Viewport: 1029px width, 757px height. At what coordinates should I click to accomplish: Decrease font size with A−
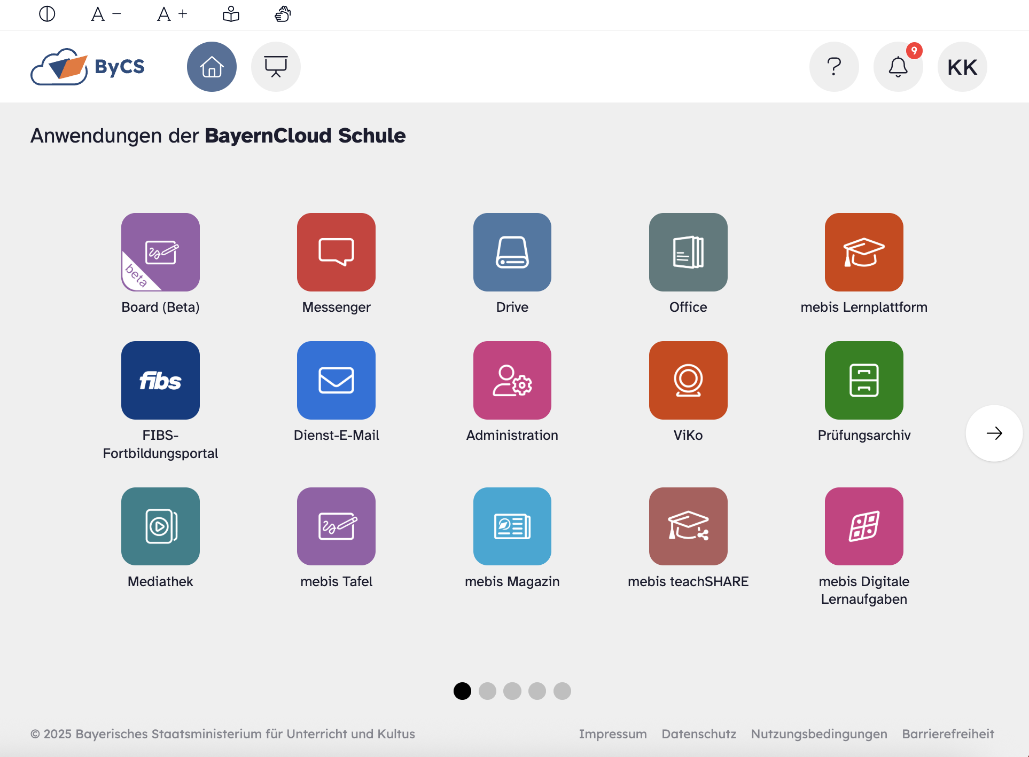pos(106,14)
